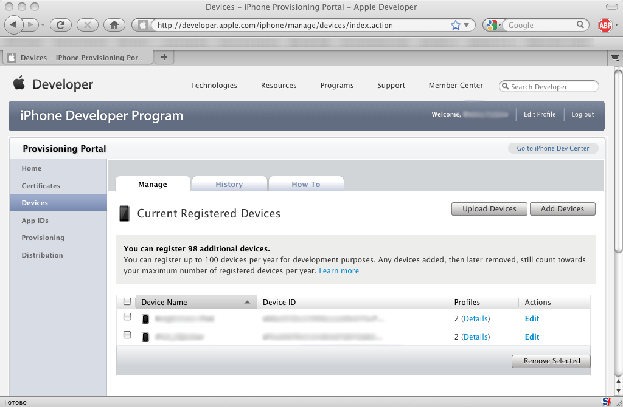Reload the page with the refresh button

tap(61, 25)
